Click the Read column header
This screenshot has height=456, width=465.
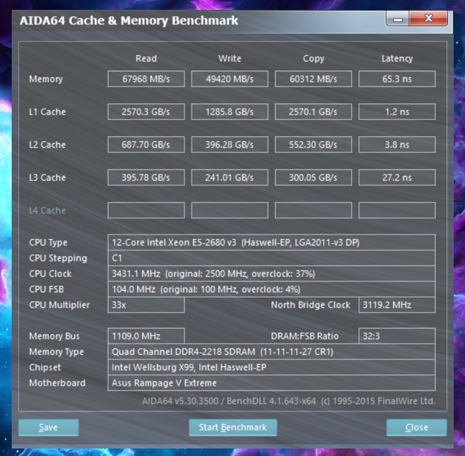pos(146,59)
